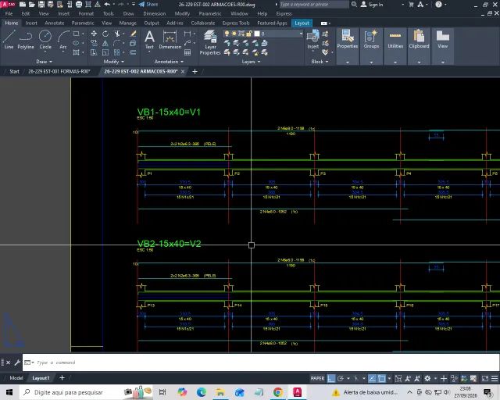Click the Fillet tool icon
The height and width of the screenshot is (400, 500).
[x=117, y=43]
